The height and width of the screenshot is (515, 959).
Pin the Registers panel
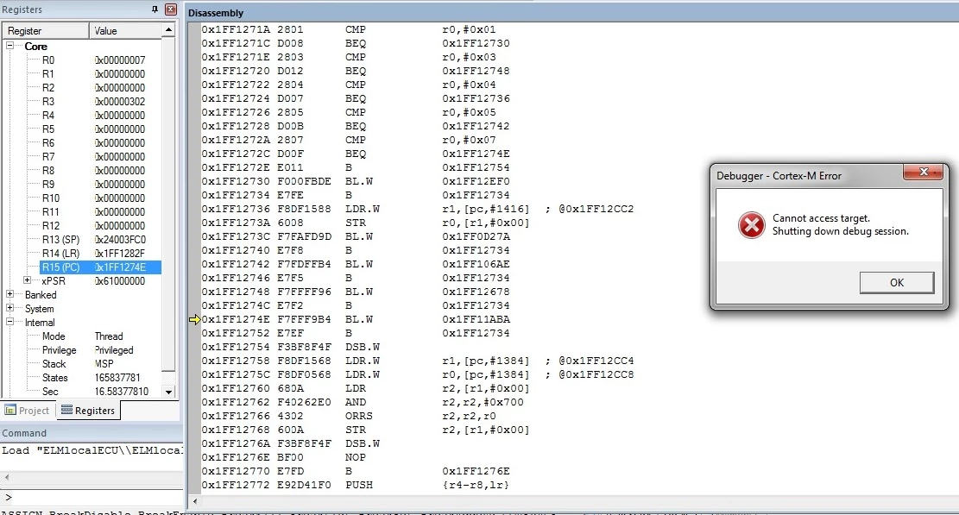coord(155,9)
